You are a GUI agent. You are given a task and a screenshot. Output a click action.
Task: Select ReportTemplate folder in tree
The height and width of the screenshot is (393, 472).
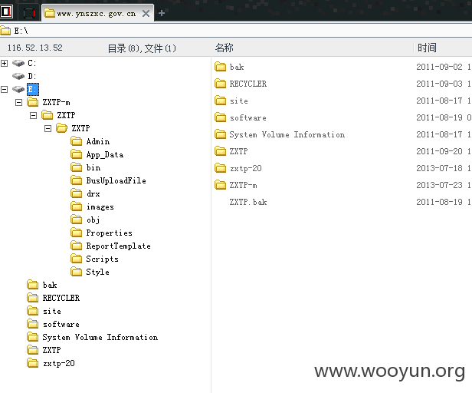[x=118, y=246]
